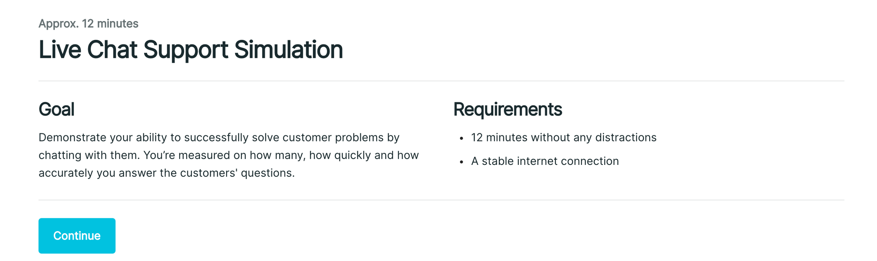Screen dimensions: 877x261
Task: Click the bullet before "12 minutes without"
Action: click(x=462, y=138)
